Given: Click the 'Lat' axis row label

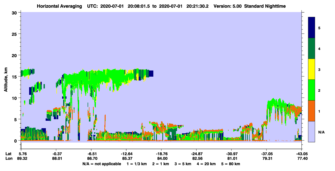Looking at the screenshot, I should point(8,154).
